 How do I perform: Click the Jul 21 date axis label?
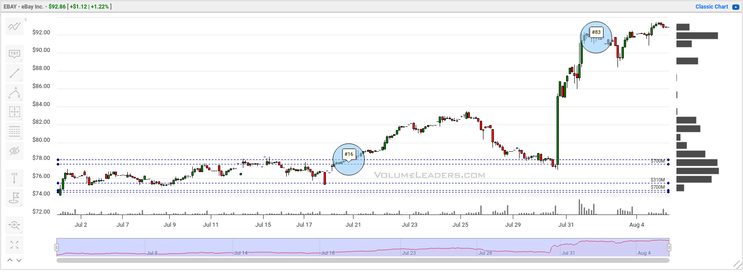(353, 225)
